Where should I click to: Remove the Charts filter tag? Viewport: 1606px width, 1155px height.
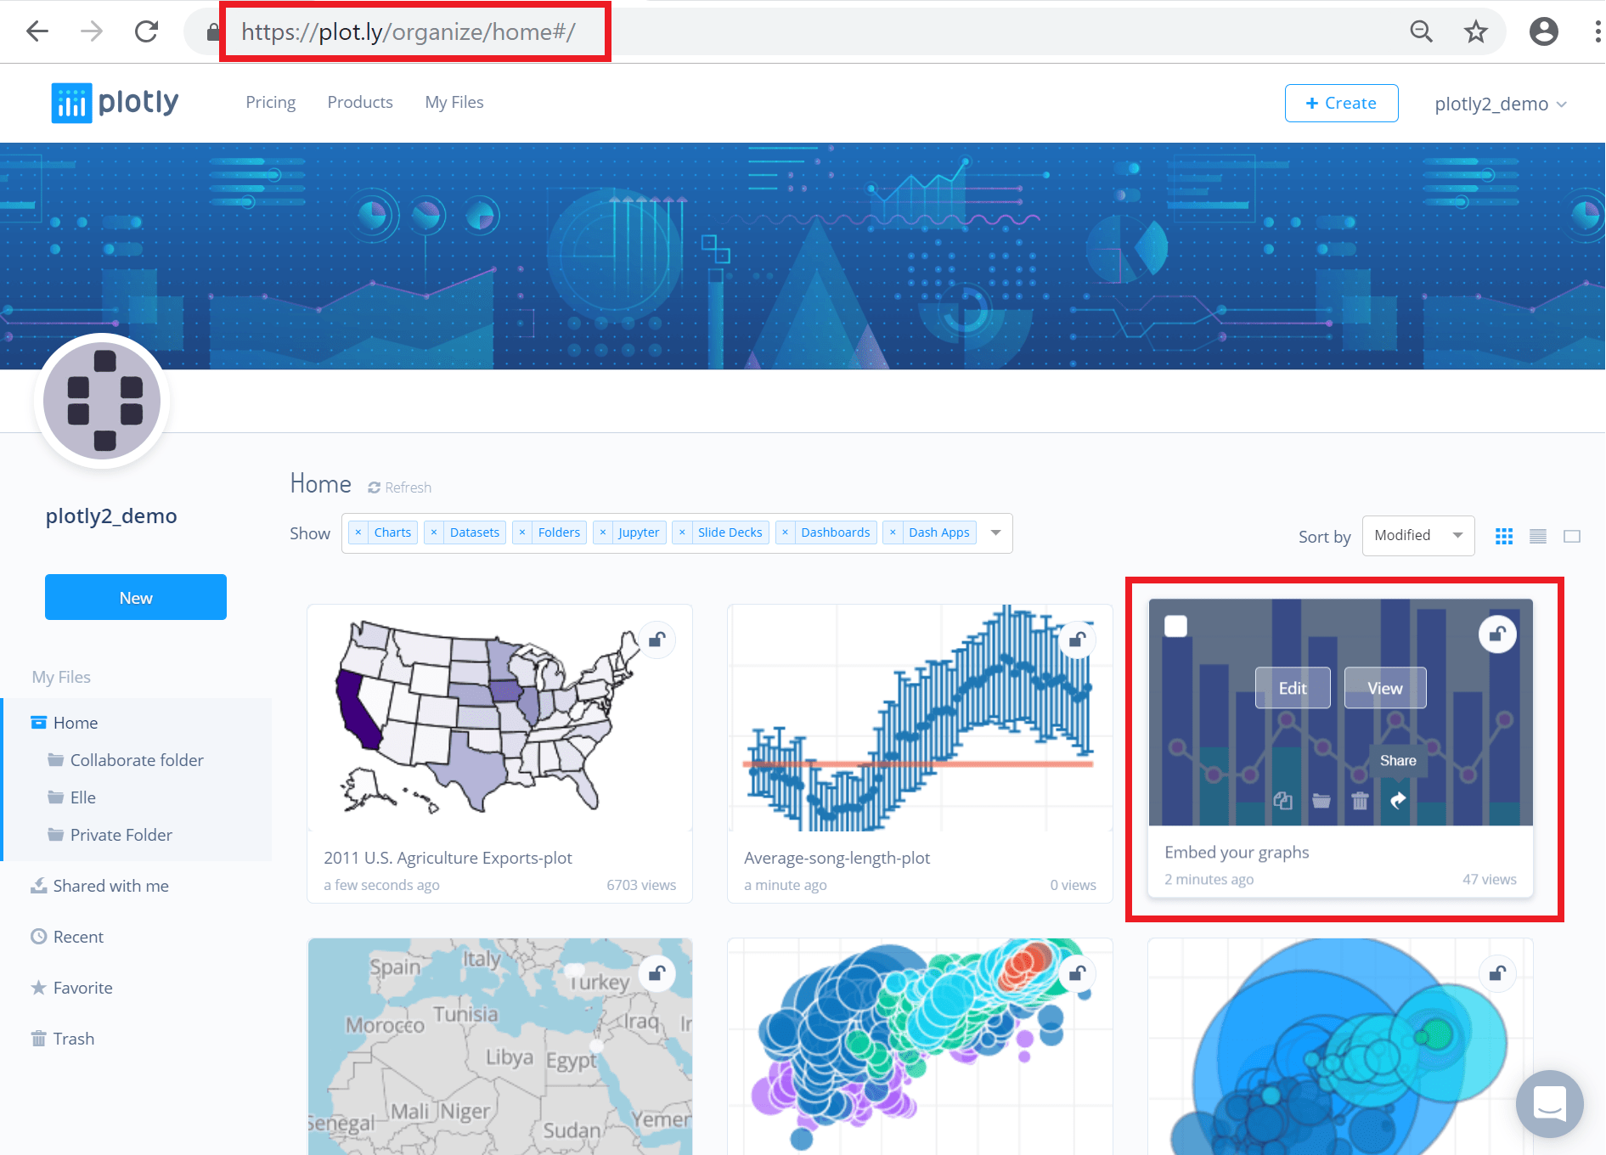click(x=358, y=532)
